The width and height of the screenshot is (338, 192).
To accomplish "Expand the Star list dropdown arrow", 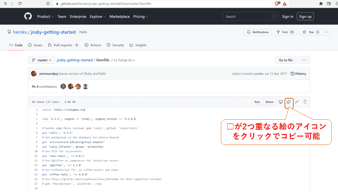I will [x=327, y=32].
